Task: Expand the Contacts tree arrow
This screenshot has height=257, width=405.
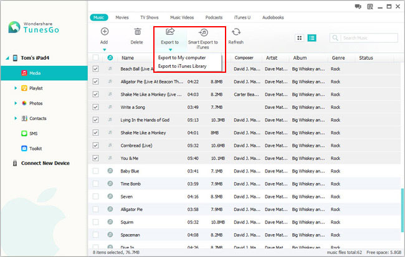Action: pyautogui.click(x=16, y=118)
